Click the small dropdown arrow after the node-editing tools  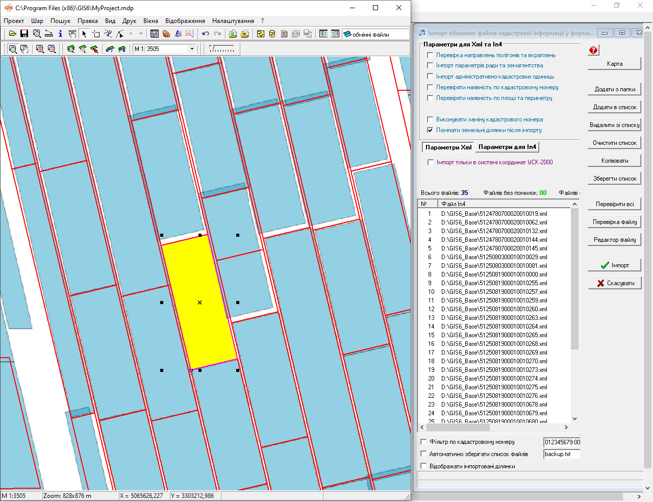(x=141, y=34)
